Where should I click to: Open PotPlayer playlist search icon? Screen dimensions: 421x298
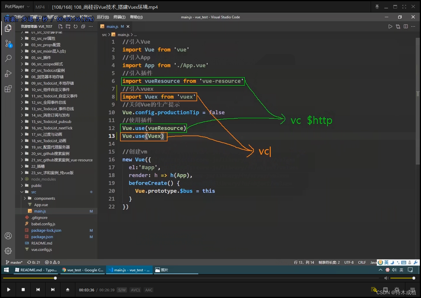374,289
